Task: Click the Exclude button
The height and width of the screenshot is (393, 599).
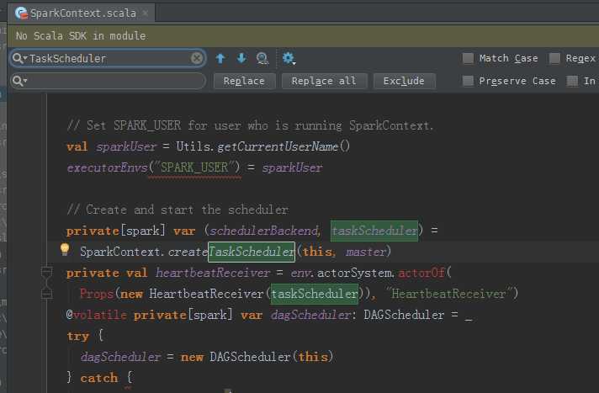Action: click(x=404, y=81)
